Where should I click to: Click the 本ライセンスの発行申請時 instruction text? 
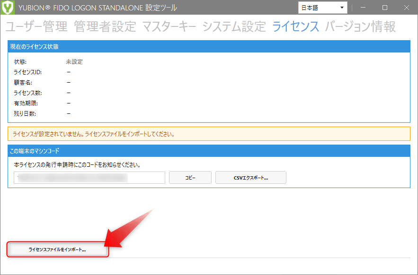pos(77,165)
